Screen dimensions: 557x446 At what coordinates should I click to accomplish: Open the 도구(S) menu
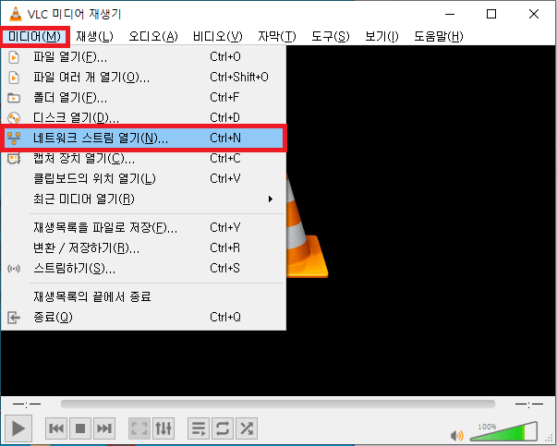[331, 37]
